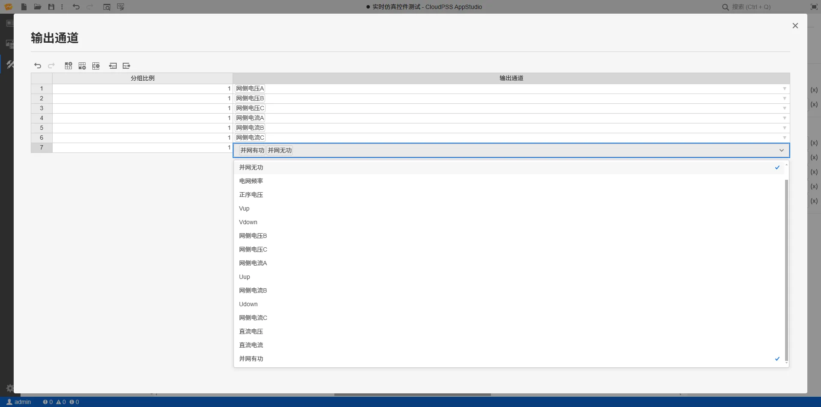Open the settings gear in sidebar
821x407 pixels.
(9, 388)
